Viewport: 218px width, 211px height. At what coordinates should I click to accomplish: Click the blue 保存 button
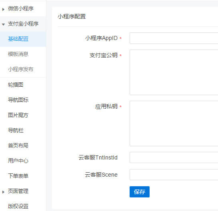pyautogui.click(x=140, y=192)
